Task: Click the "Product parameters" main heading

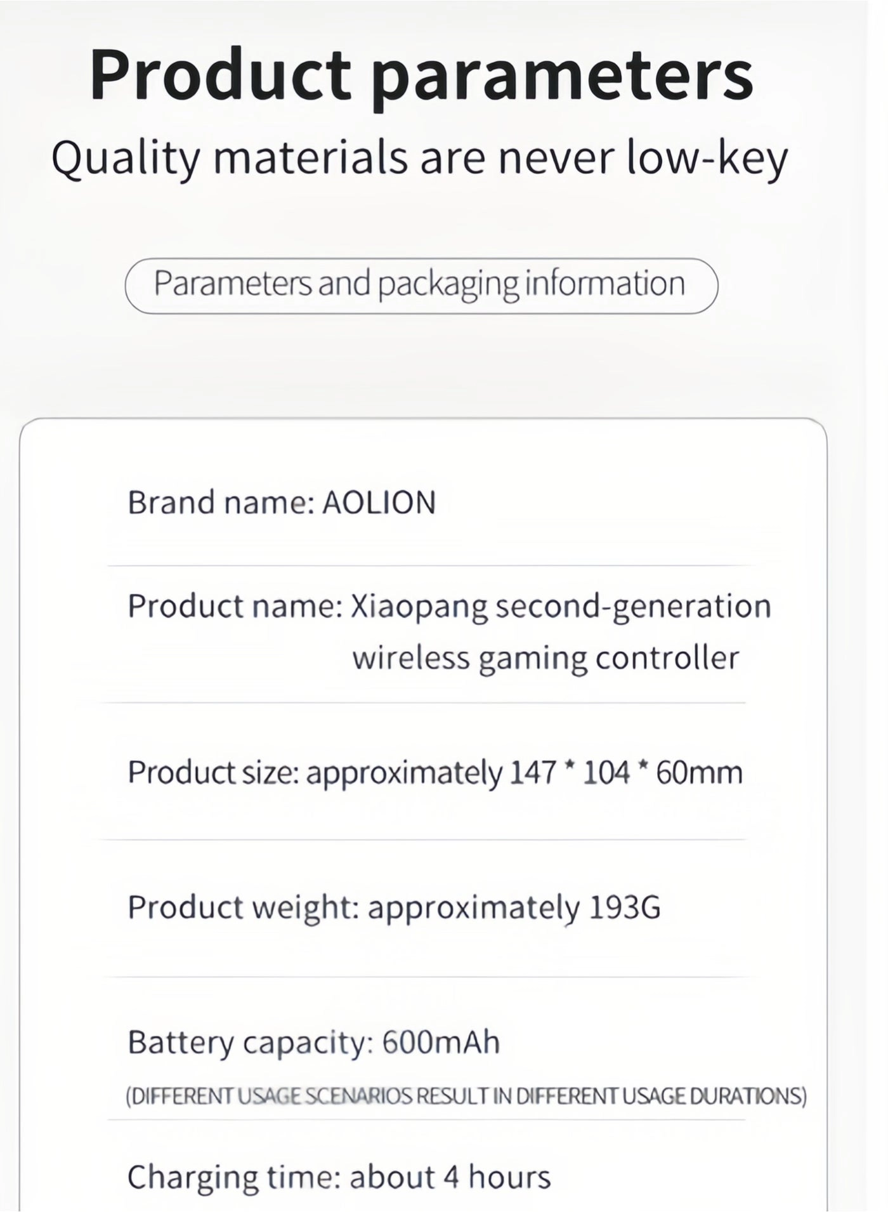Action: coord(421,75)
